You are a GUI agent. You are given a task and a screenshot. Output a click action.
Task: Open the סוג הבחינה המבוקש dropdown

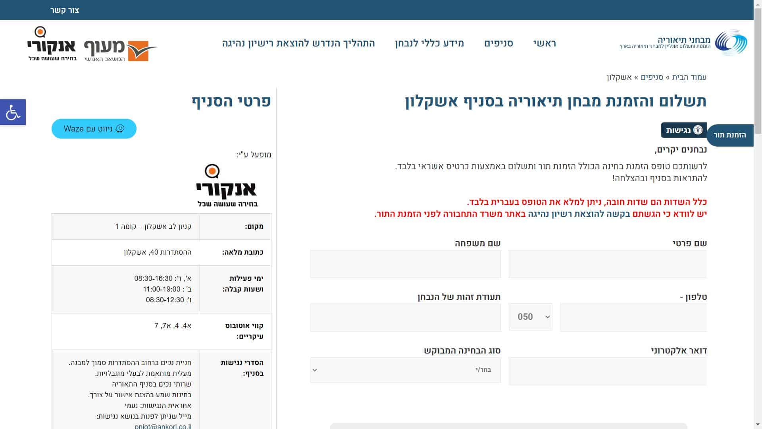(406, 370)
